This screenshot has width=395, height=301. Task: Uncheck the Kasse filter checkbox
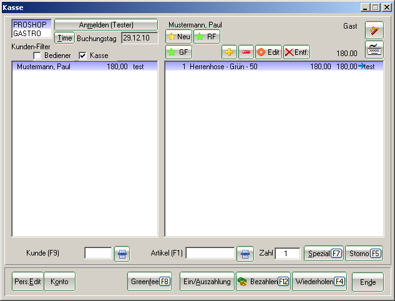click(x=82, y=56)
